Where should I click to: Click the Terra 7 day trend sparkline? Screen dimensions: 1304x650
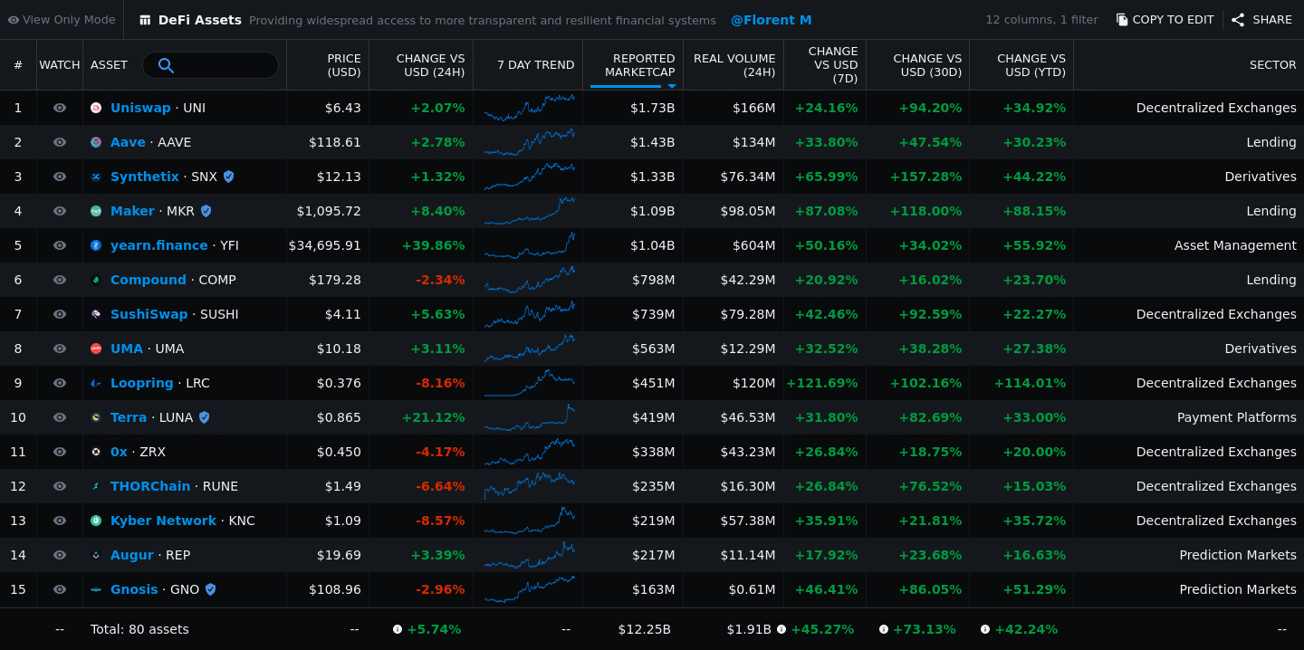point(529,417)
